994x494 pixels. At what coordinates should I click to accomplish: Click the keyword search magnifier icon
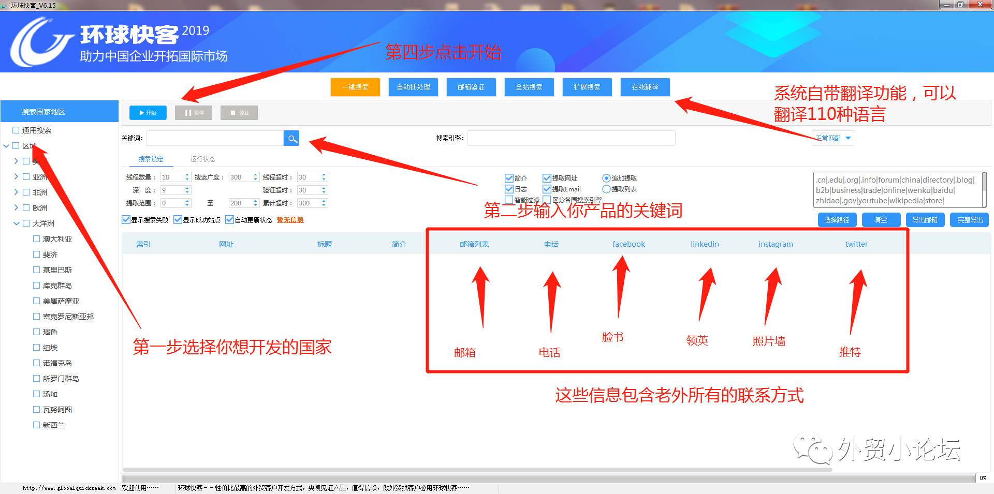tap(291, 138)
